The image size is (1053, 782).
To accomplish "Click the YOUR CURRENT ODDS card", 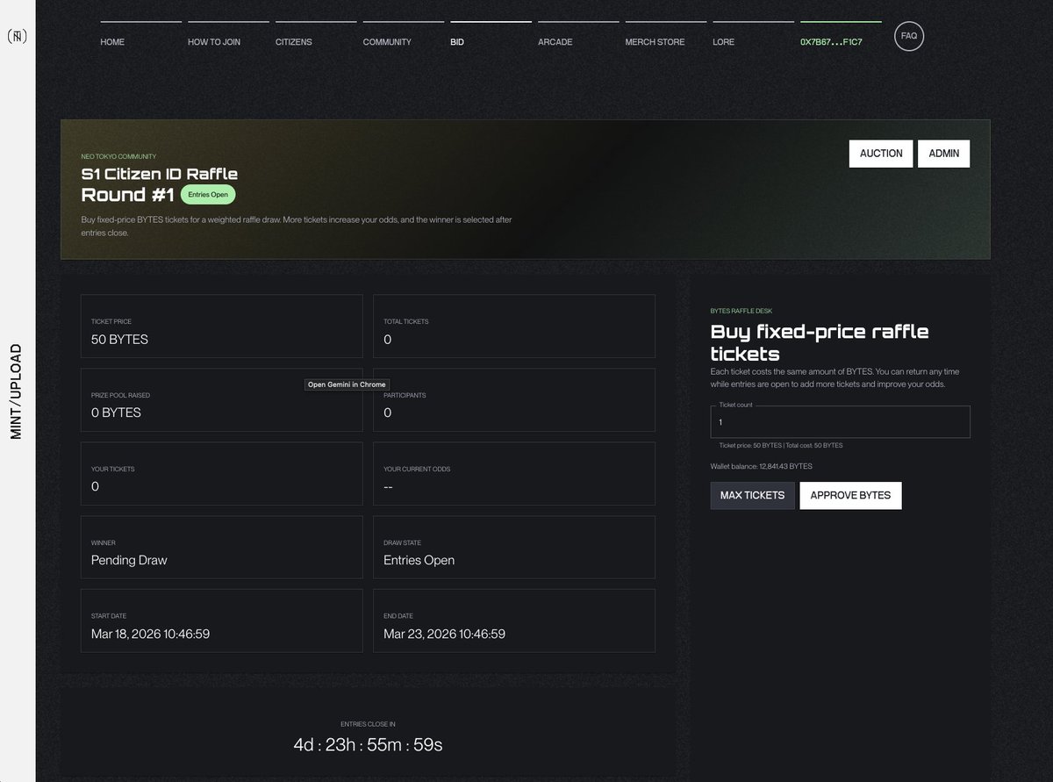I will click(514, 473).
